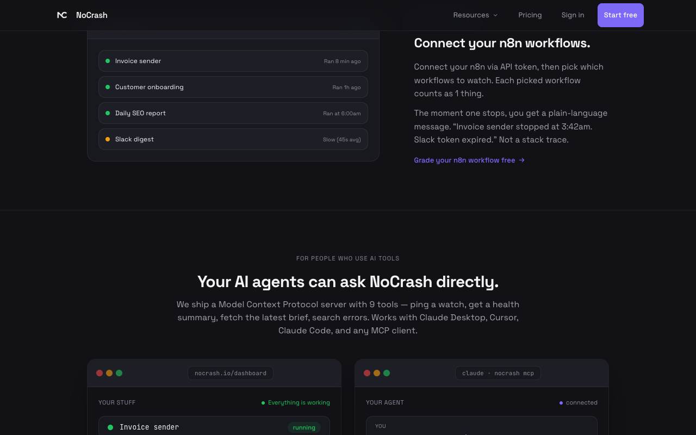Click the yellow dot in dashboard window
The height and width of the screenshot is (435, 696).
tap(109, 373)
